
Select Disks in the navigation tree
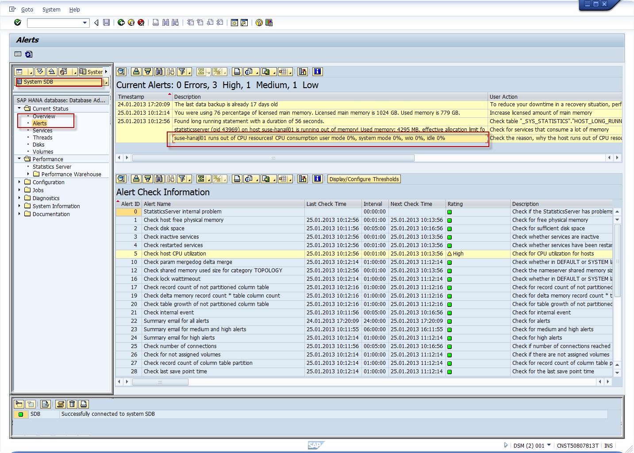click(38, 144)
